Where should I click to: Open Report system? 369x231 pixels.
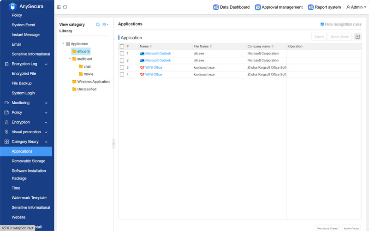324,7
